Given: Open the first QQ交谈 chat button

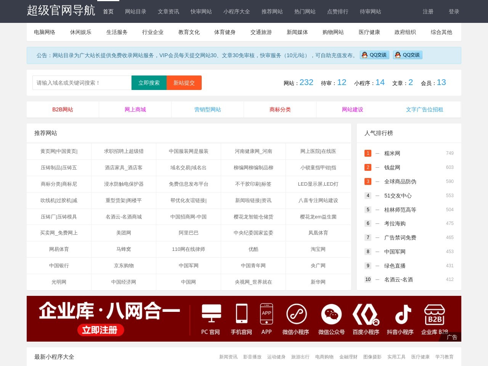Looking at the screenshot, I should pyautogui.click(x=374, y=55).
